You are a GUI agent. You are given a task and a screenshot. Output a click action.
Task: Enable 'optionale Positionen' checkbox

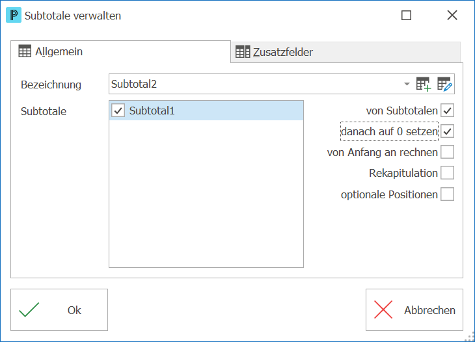click(447, 194)
